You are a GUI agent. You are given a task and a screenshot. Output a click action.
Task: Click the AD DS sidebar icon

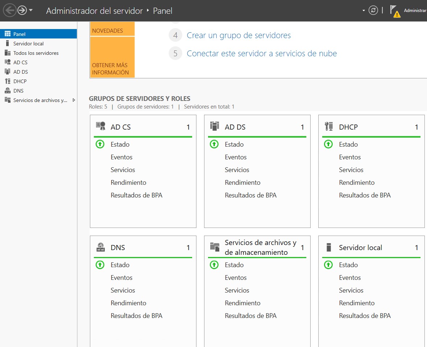[8, 72]
